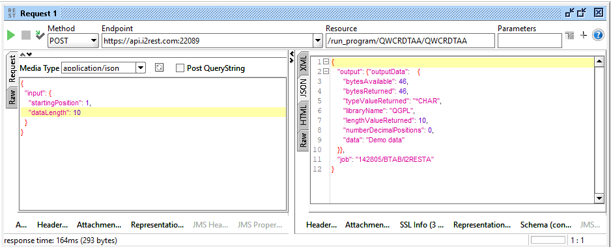Select the Request vertical tab
This screenshot has width=611, height=247.
click(x=12, y=69)
